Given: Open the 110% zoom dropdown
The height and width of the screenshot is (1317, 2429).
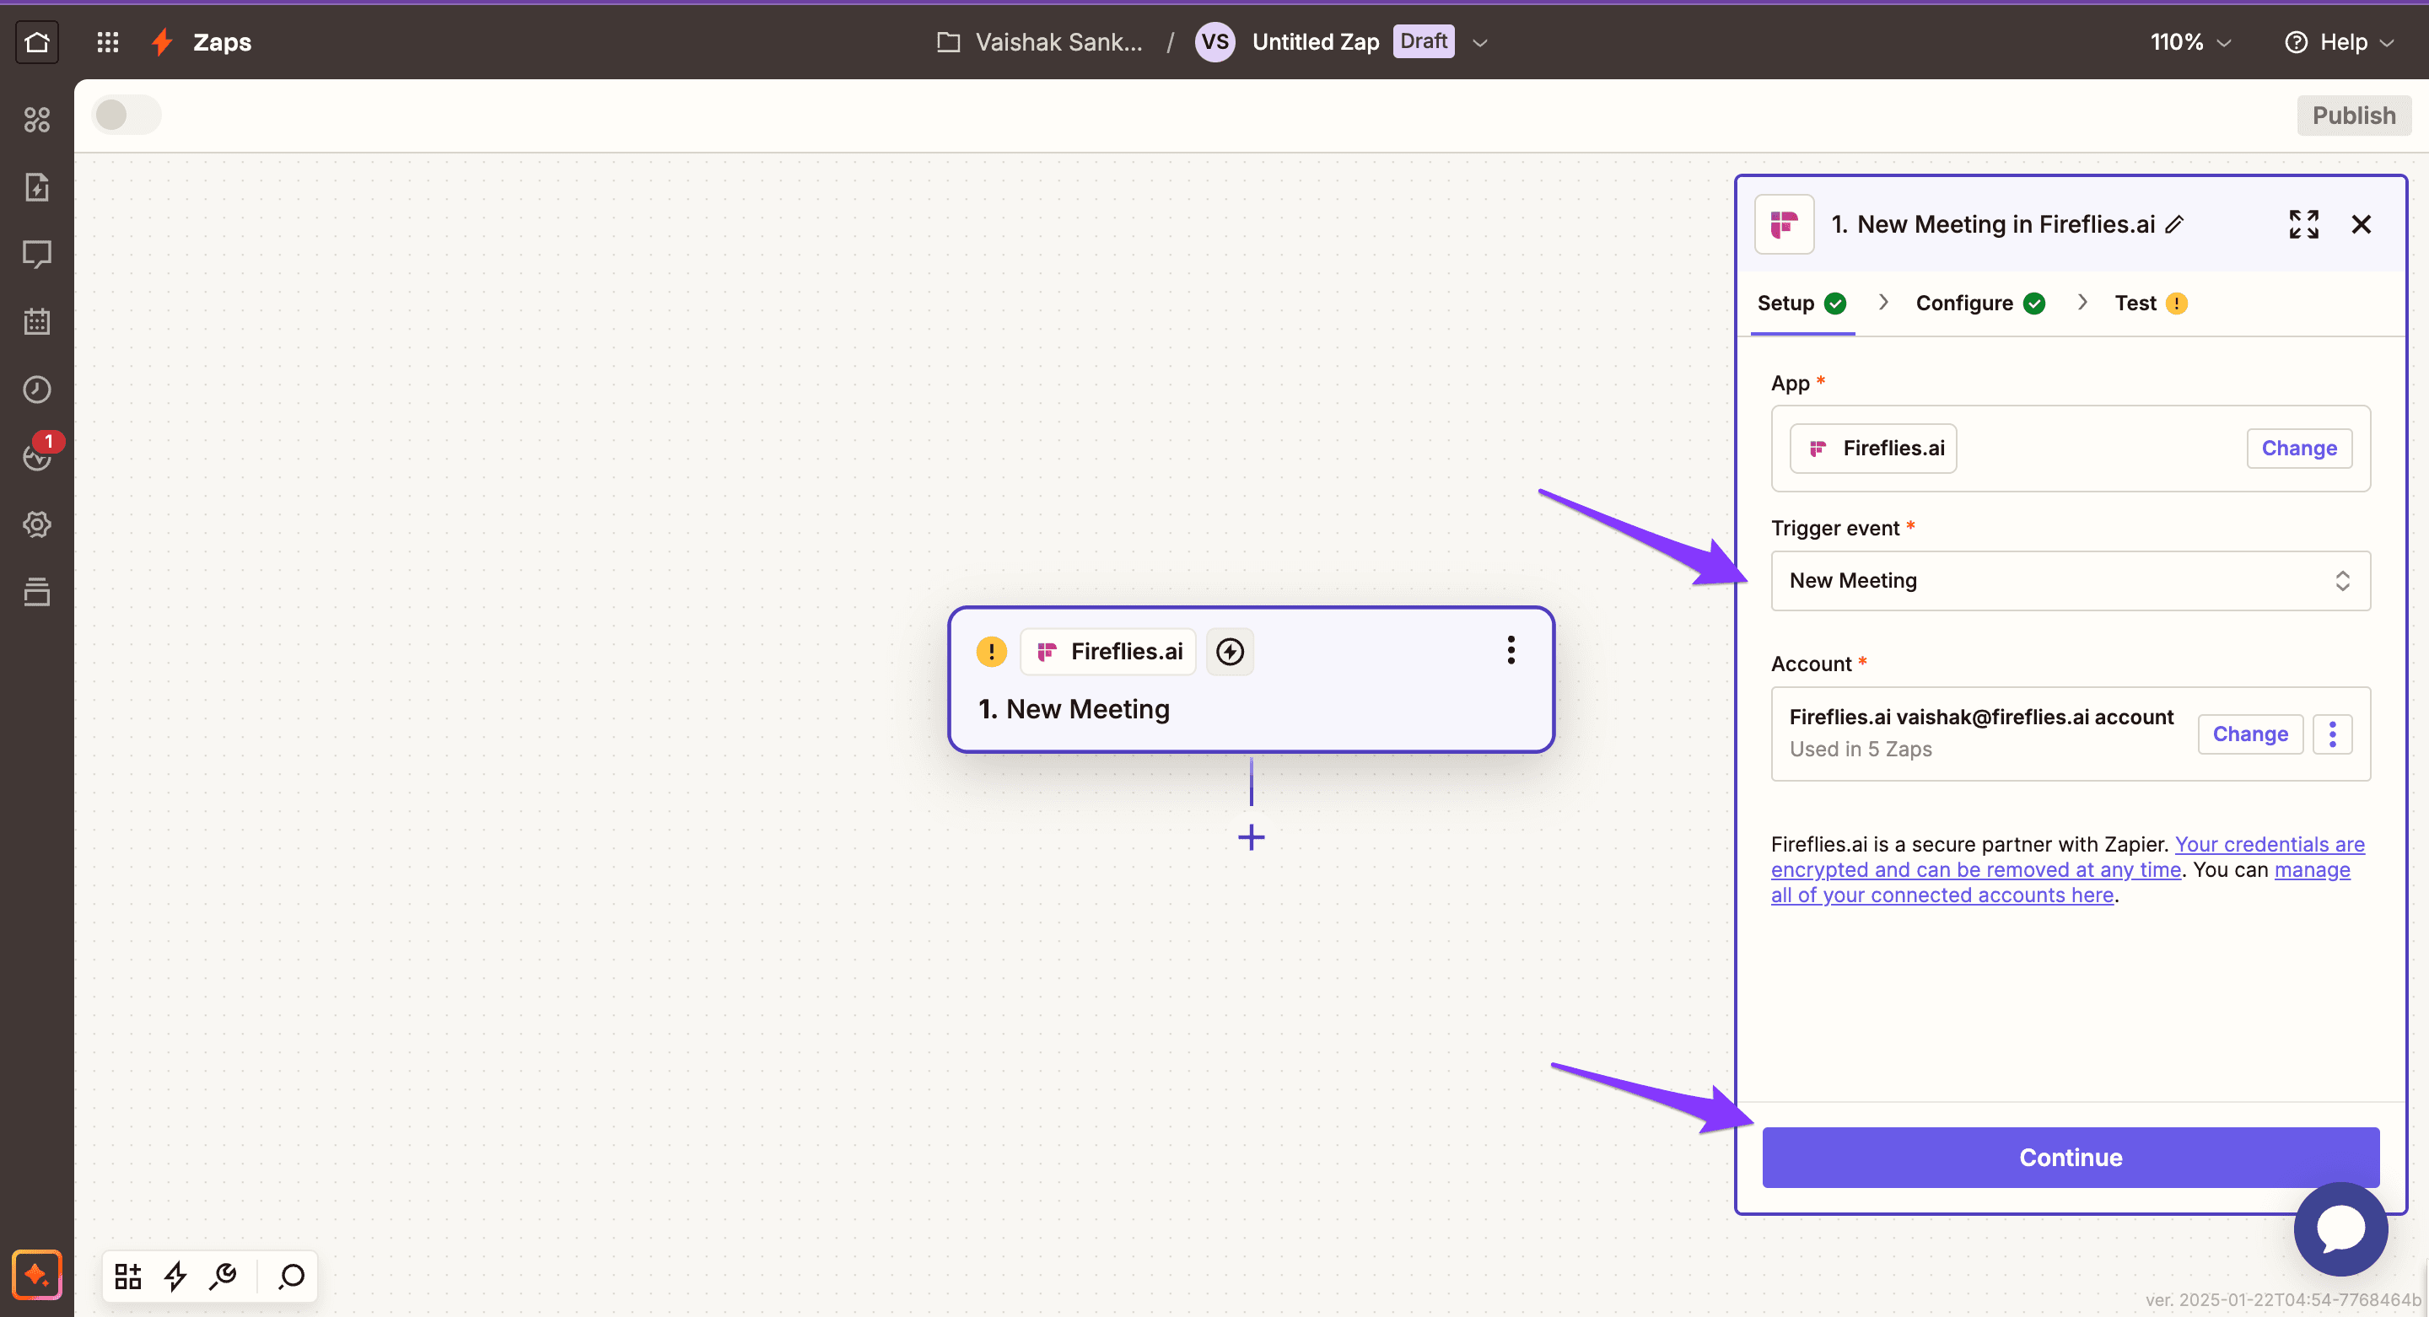Looking at the screenshot, I should pyautogui.click(x=2190, y=42).
